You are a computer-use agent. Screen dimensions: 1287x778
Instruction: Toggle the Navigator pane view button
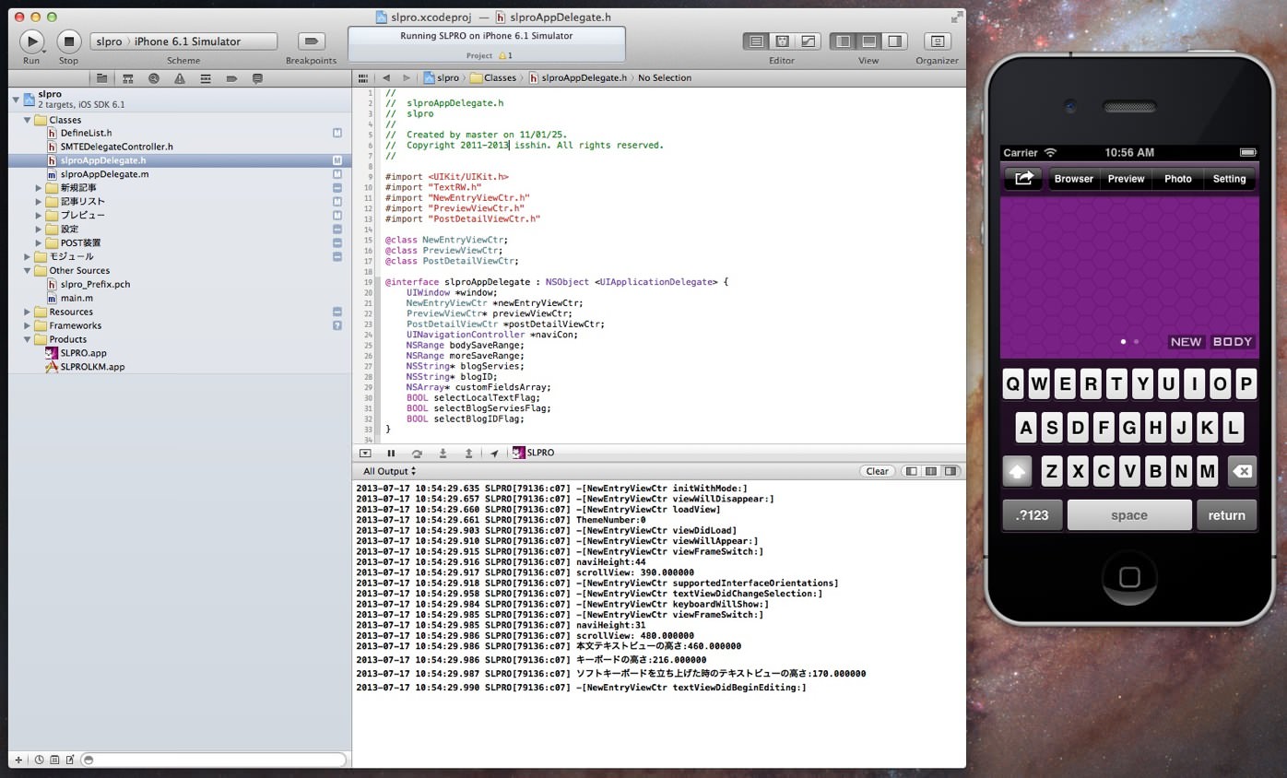tap(843, 41)
